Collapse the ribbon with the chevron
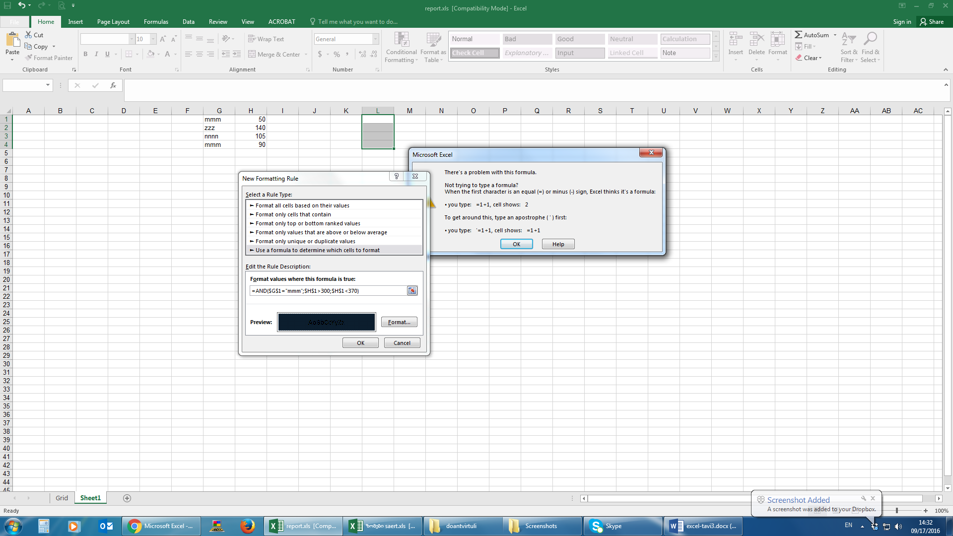This screenshot has width=953, height=536. (946, 69)
